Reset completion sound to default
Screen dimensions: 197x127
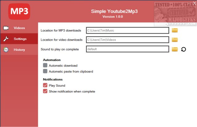point(183,49)
